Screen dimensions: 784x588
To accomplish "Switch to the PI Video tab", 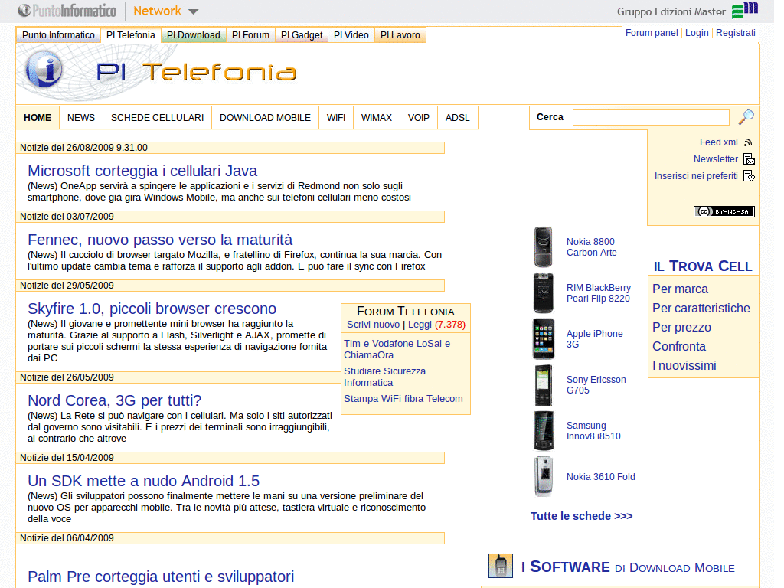I will 351,35.
